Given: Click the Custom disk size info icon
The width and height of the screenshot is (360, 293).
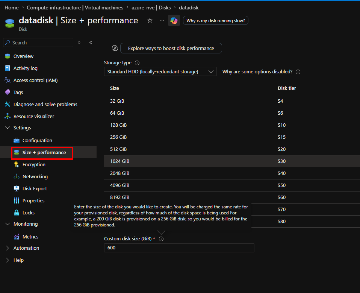Looking at the screenshot, I should [161, 239].
